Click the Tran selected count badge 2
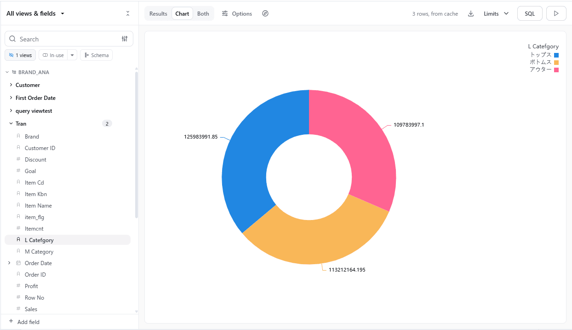The height and width of the screenshot is (330, 572). tap(107, 123)
